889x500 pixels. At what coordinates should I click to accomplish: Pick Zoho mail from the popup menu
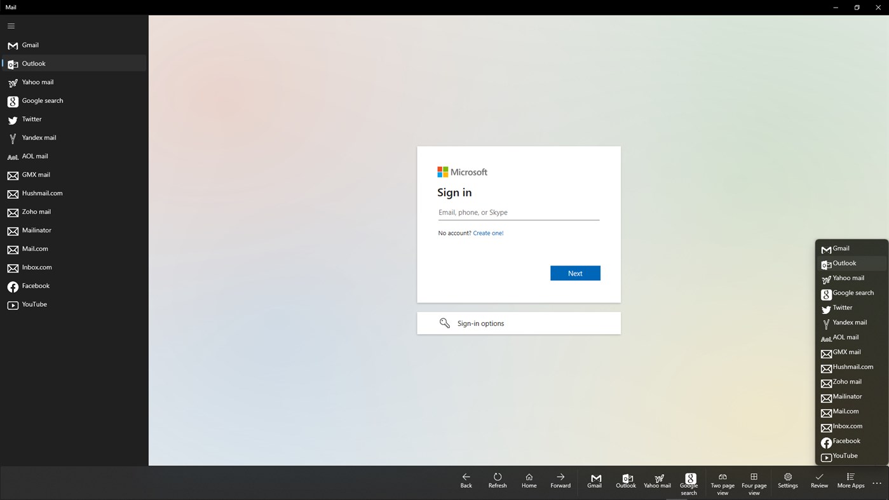tap(846, 381)
